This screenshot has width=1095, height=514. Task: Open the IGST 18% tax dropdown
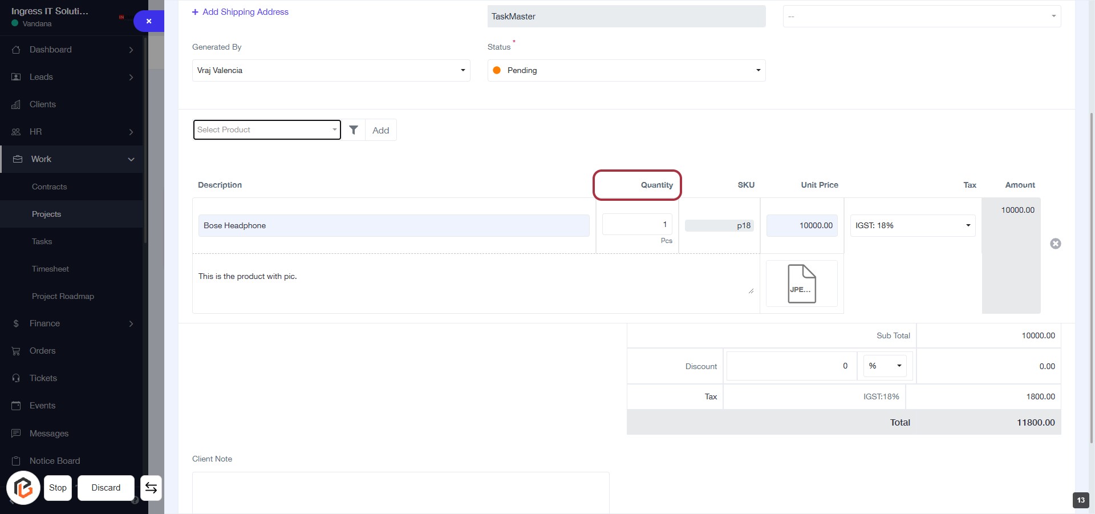click(912, 226)
